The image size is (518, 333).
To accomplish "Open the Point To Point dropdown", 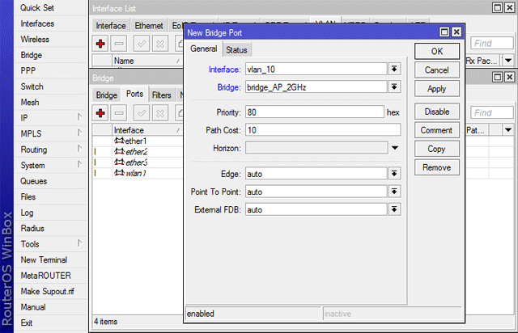I will (x=394, y=192).
